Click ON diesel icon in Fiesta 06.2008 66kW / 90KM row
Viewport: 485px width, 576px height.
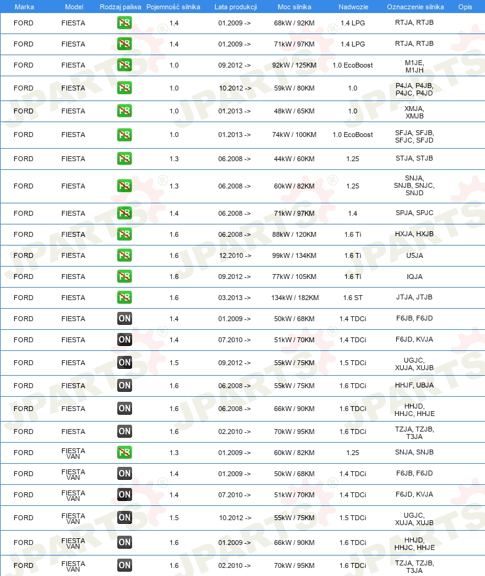125,409
